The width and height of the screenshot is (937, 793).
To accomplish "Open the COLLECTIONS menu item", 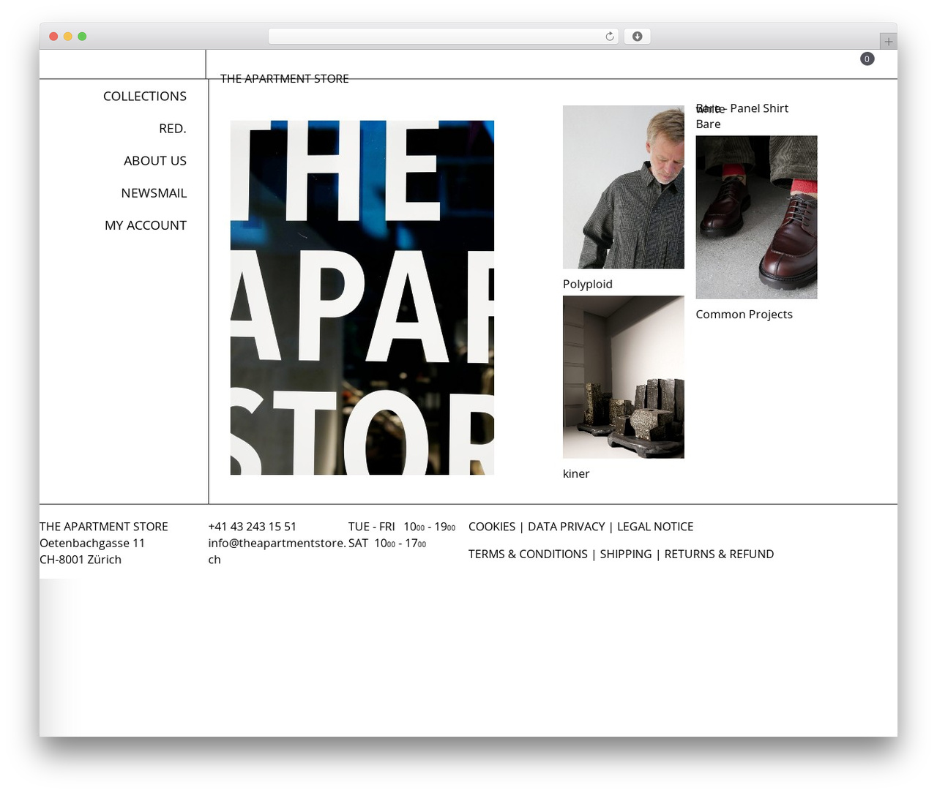I will point(145,97).
